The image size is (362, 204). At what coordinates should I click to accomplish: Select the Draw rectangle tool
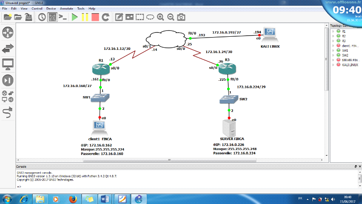click(140, 17)
